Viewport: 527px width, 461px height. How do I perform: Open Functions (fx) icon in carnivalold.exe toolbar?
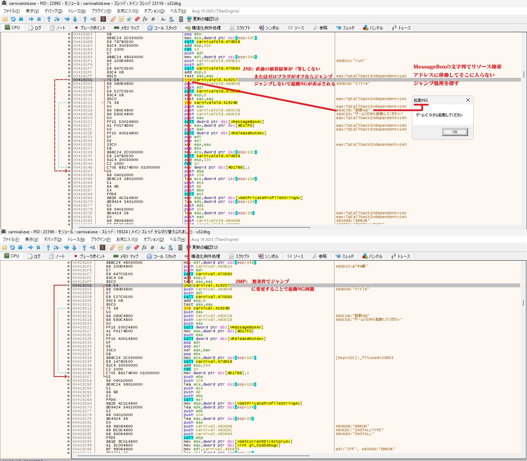(x=145, y=19)
